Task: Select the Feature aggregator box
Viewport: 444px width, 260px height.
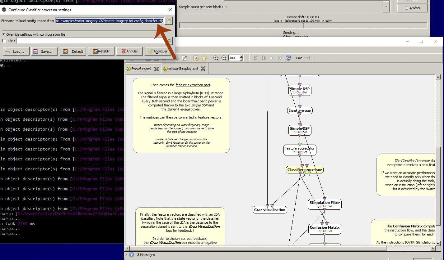Action: (x=300, y=150)
